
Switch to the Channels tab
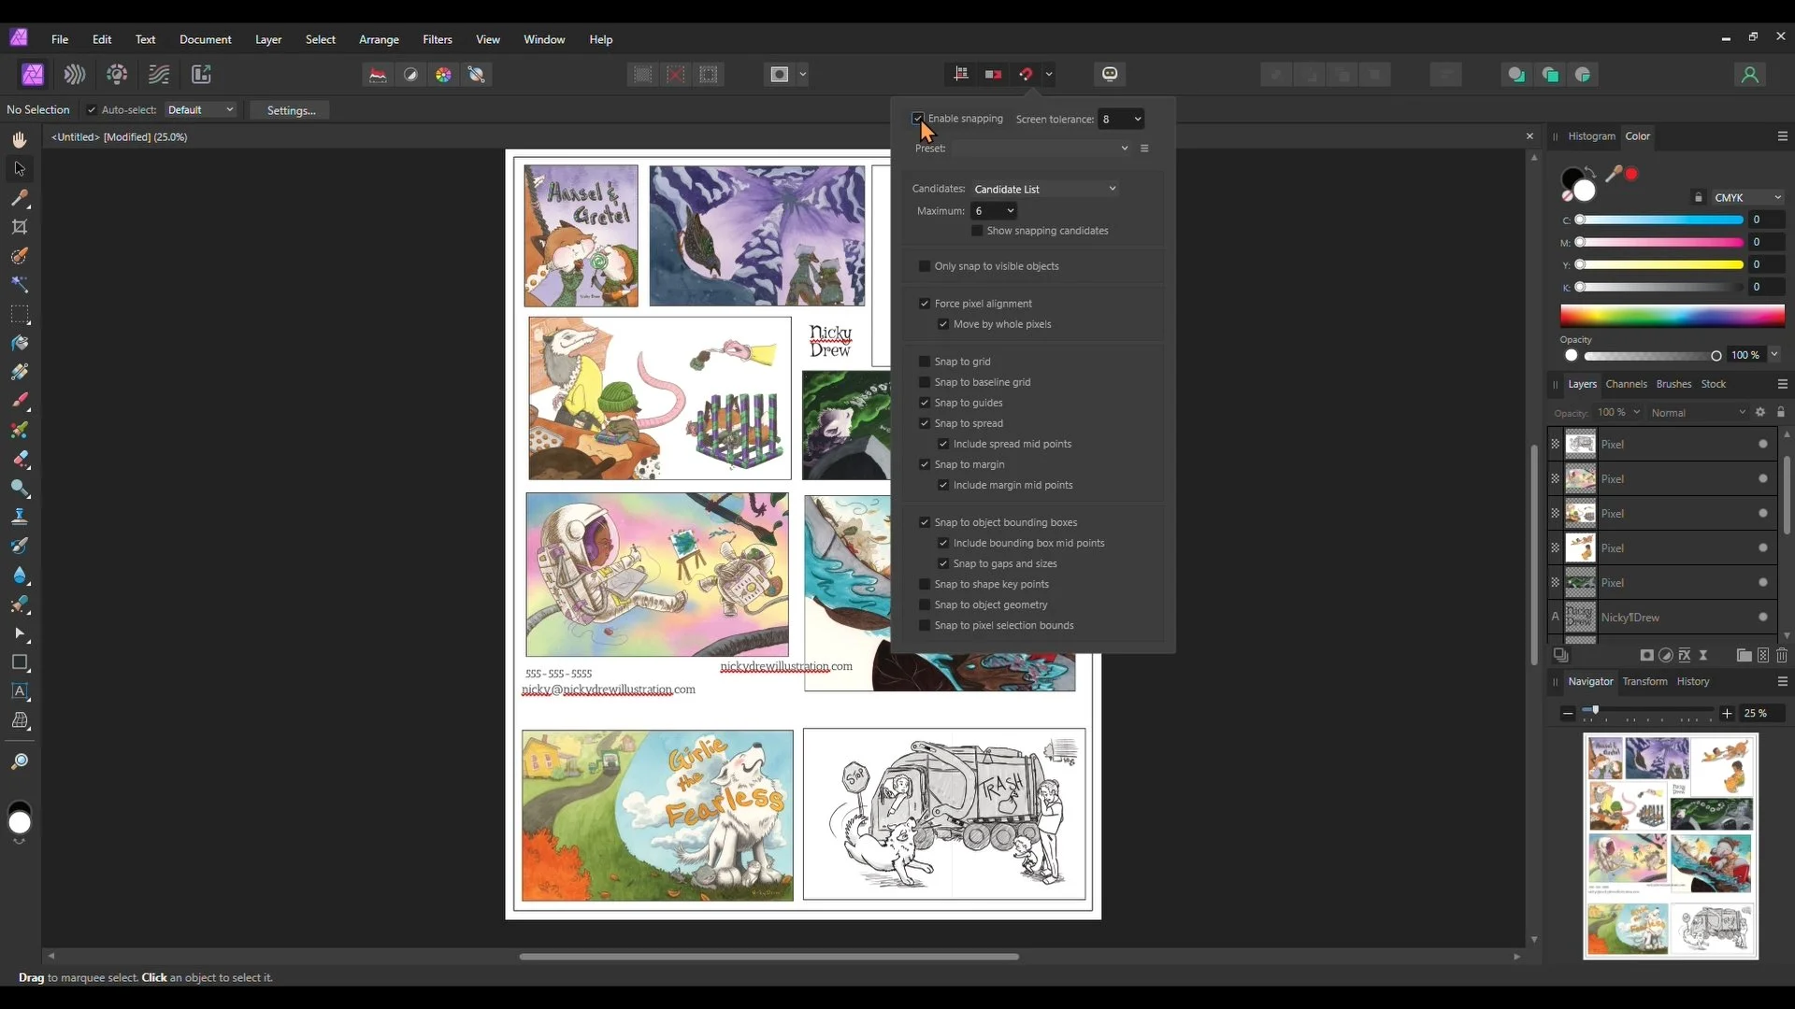click(x=1626, y=384)
